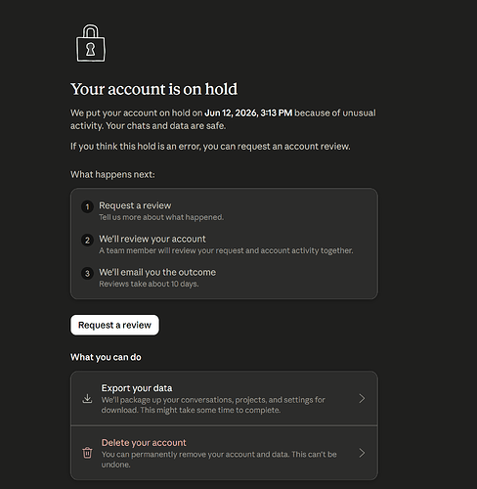Click the export package description text

(213, 405)
